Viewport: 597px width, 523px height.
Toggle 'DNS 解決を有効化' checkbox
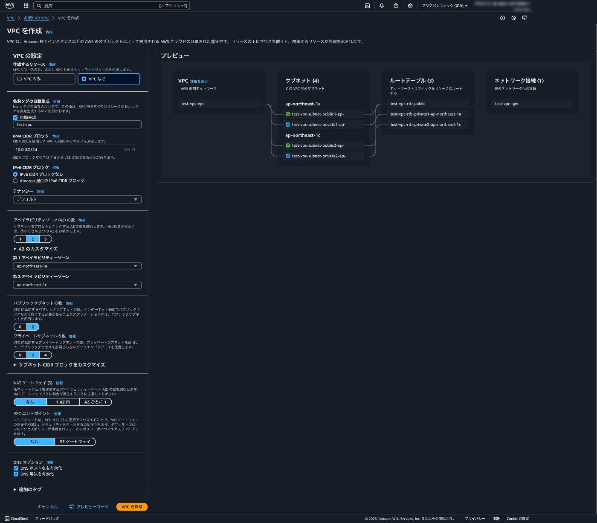point(16,474)
